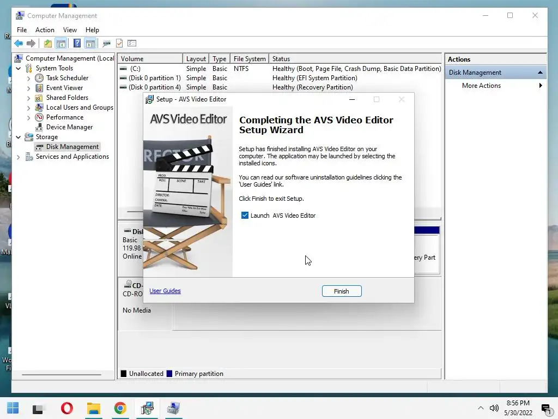Select Event Viewer icon in tree
Viewport: 558px width, 419px height.
(39, 88)
